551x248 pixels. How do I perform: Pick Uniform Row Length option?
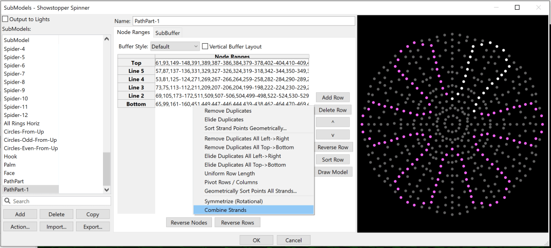coord(229,174)
